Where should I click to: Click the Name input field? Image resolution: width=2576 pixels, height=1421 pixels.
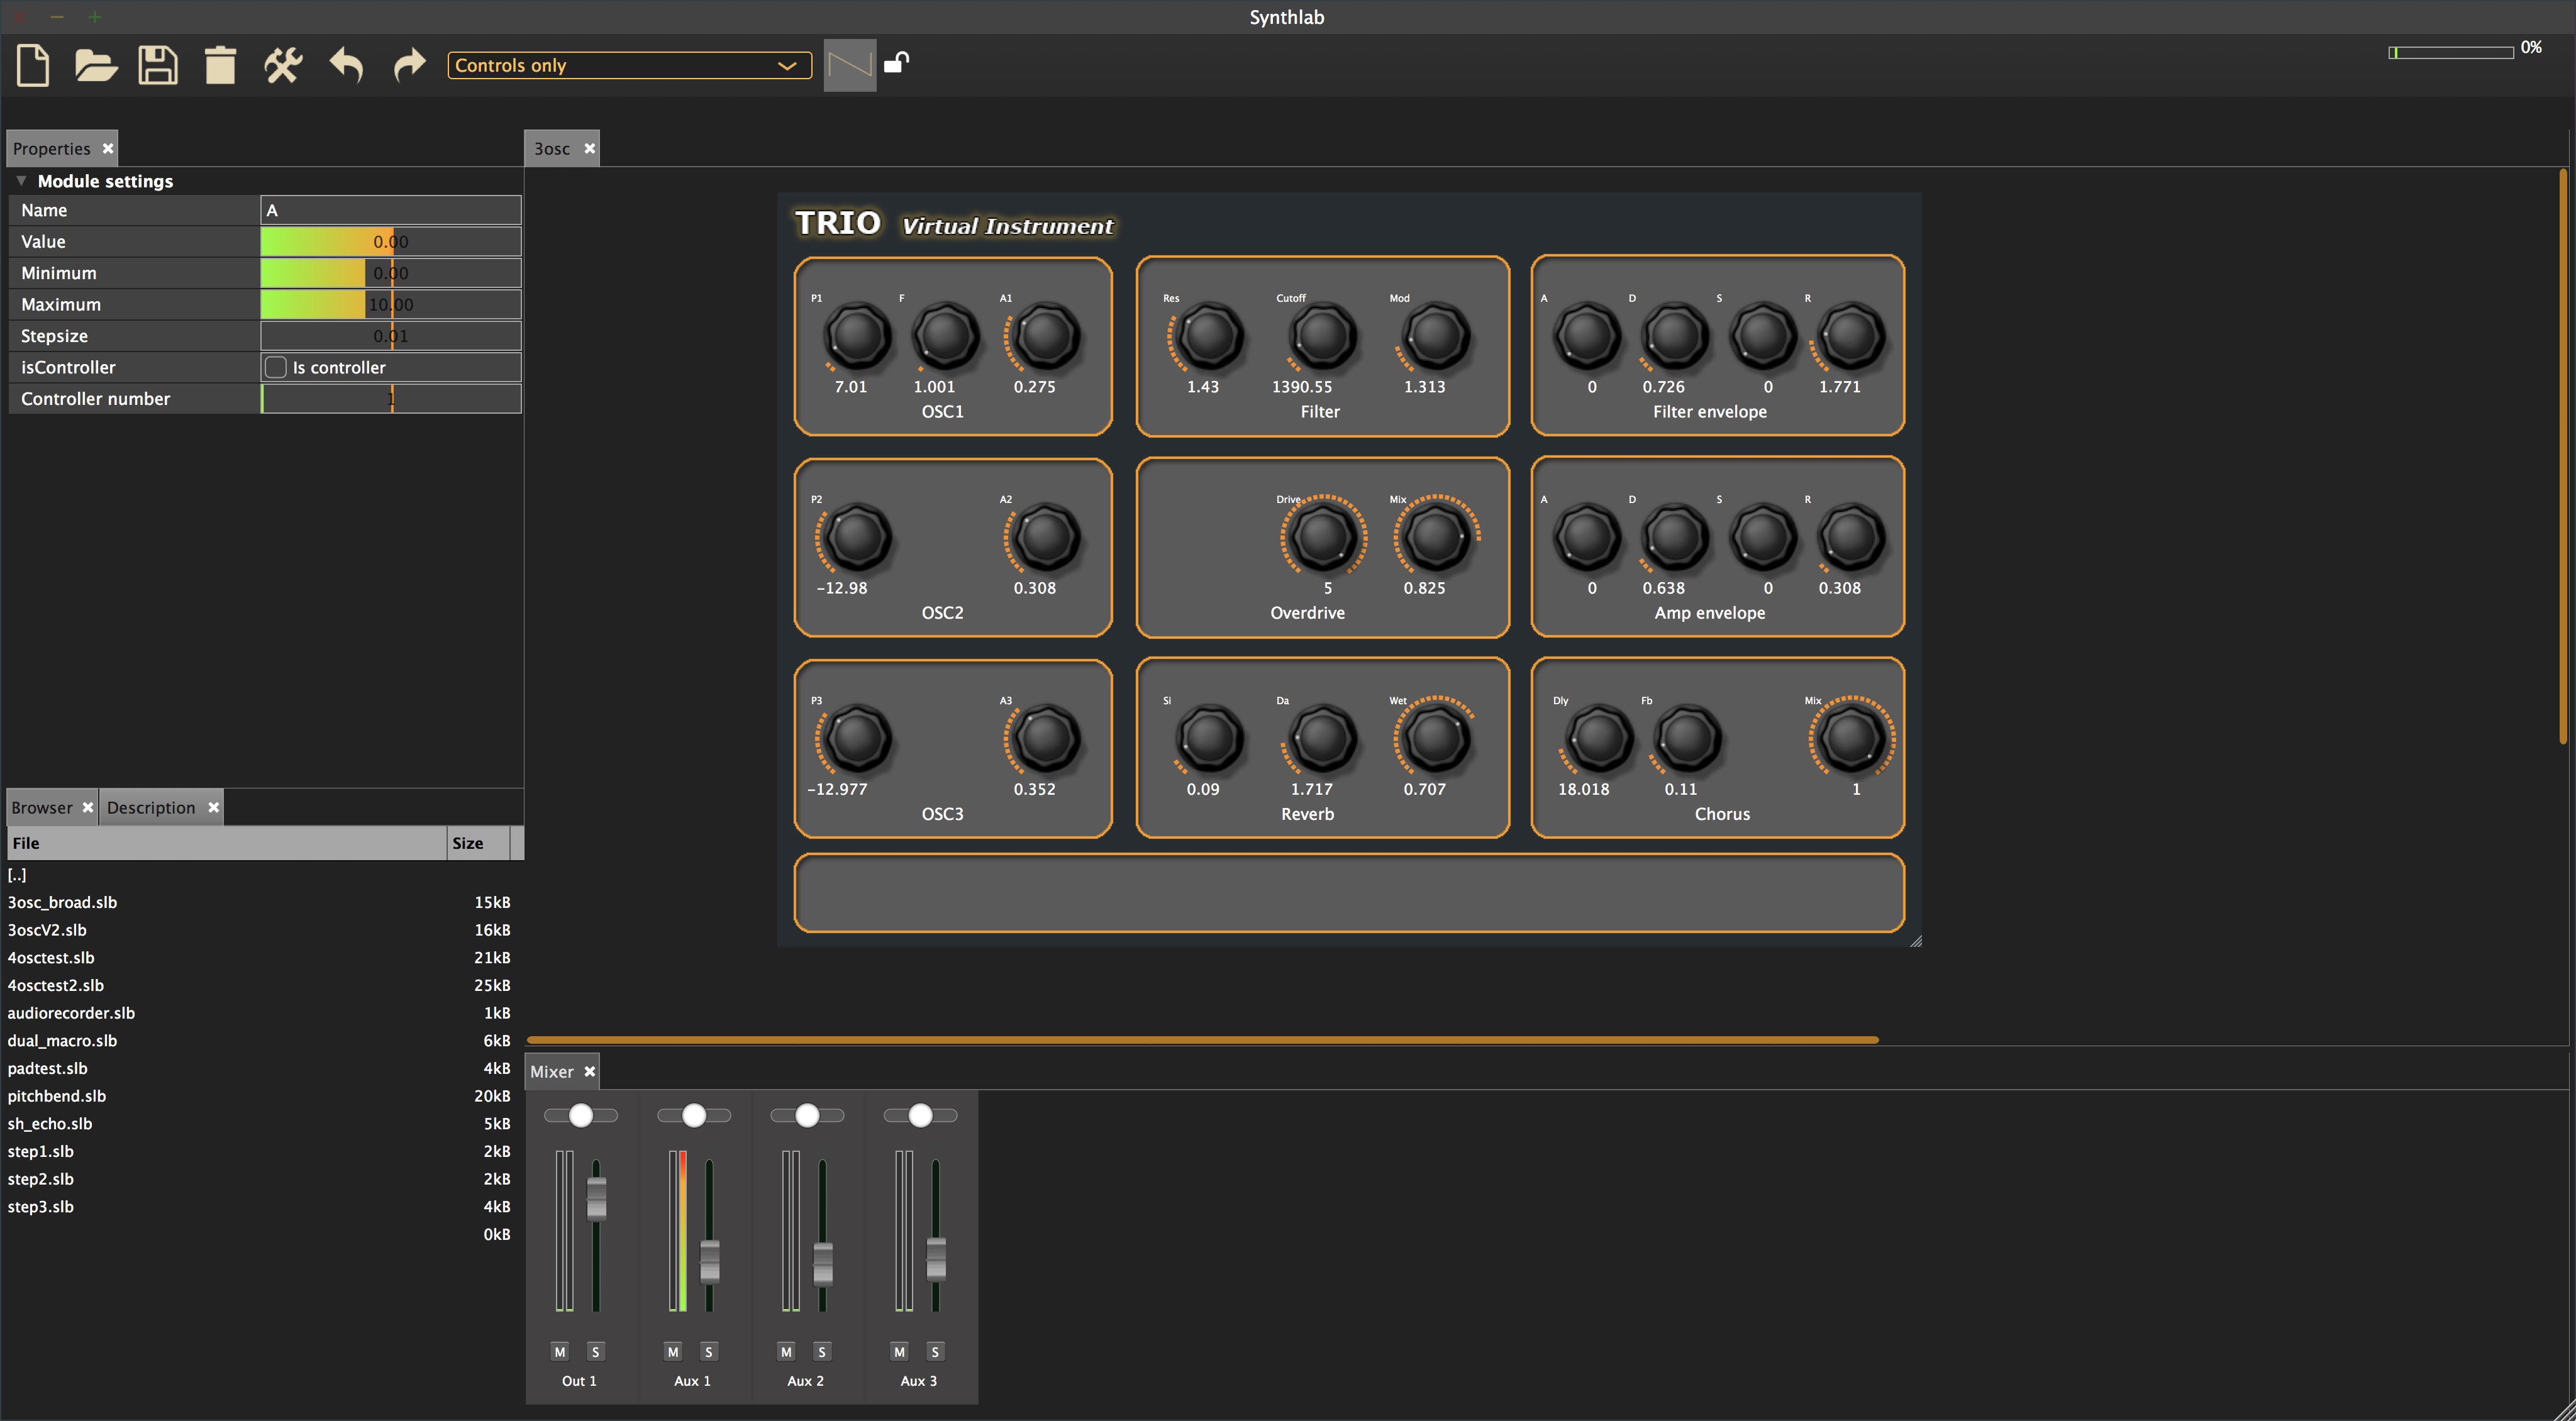[x=390, y=210]
